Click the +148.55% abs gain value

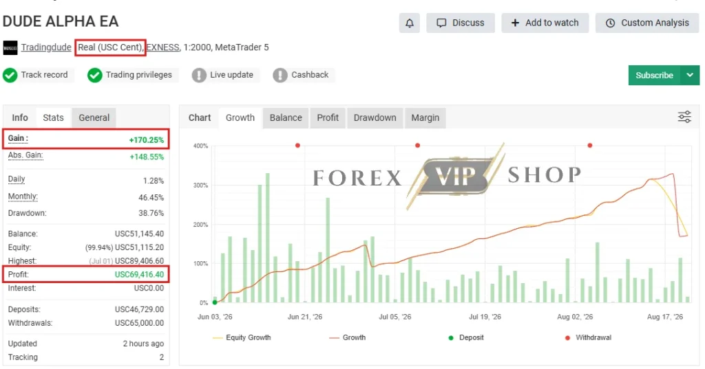pyautogui.click(x=147, y=157)
